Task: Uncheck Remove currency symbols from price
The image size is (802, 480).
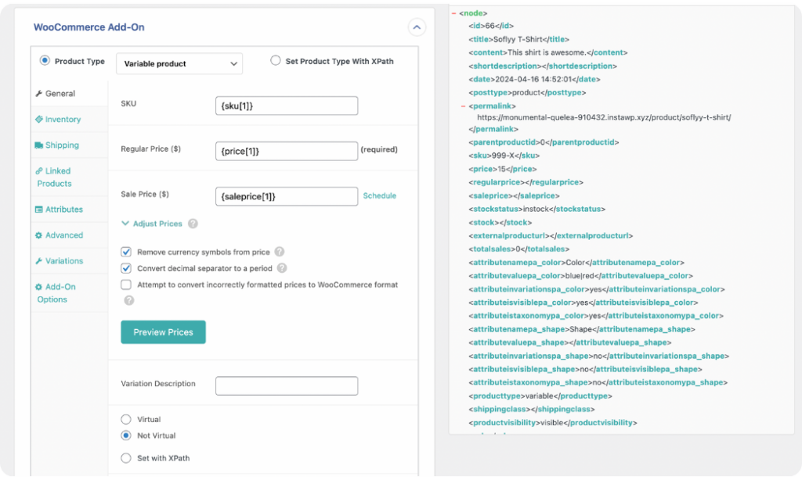Action: [126, 252]
